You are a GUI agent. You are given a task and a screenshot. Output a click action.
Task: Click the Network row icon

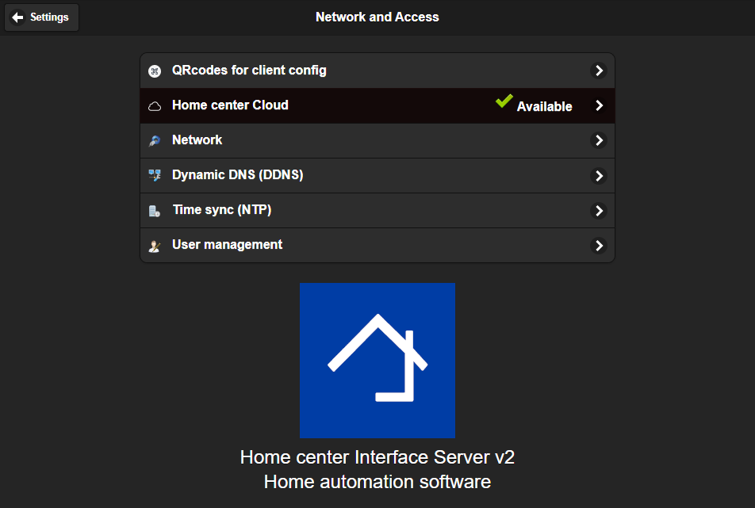point(155,141)
